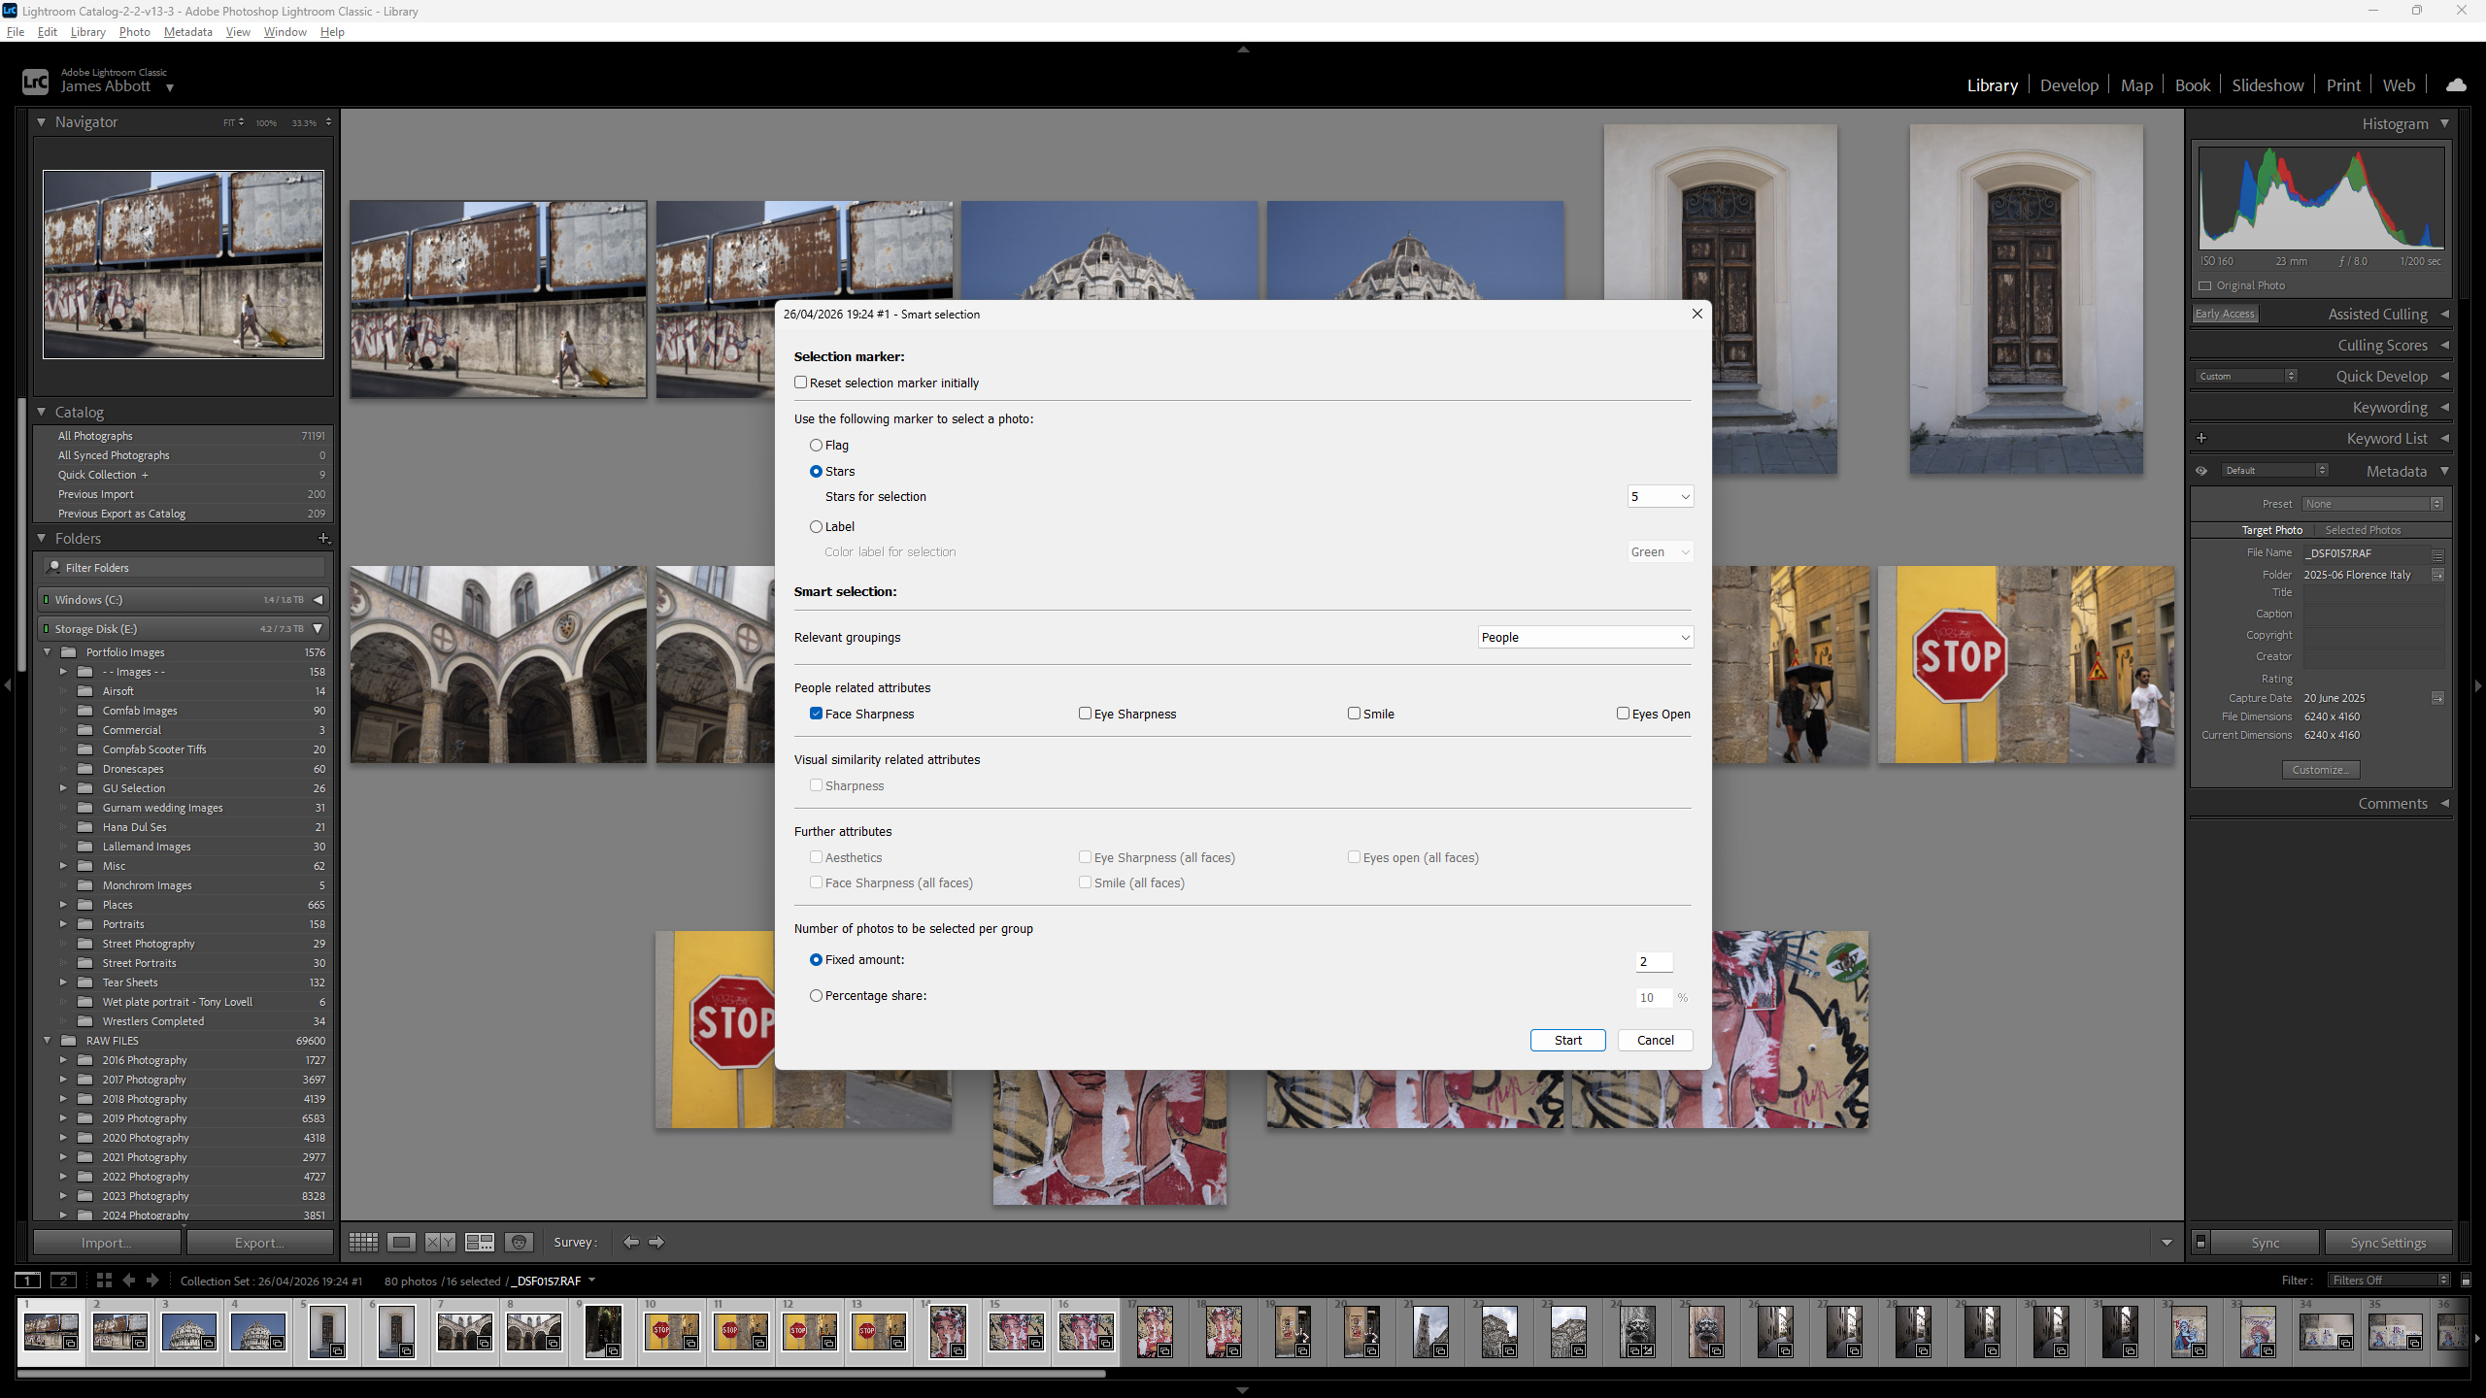This screenshot has width=2486, height=1398.
Task: Open the Relevant groupings People dropdown
Action: 1584,637
